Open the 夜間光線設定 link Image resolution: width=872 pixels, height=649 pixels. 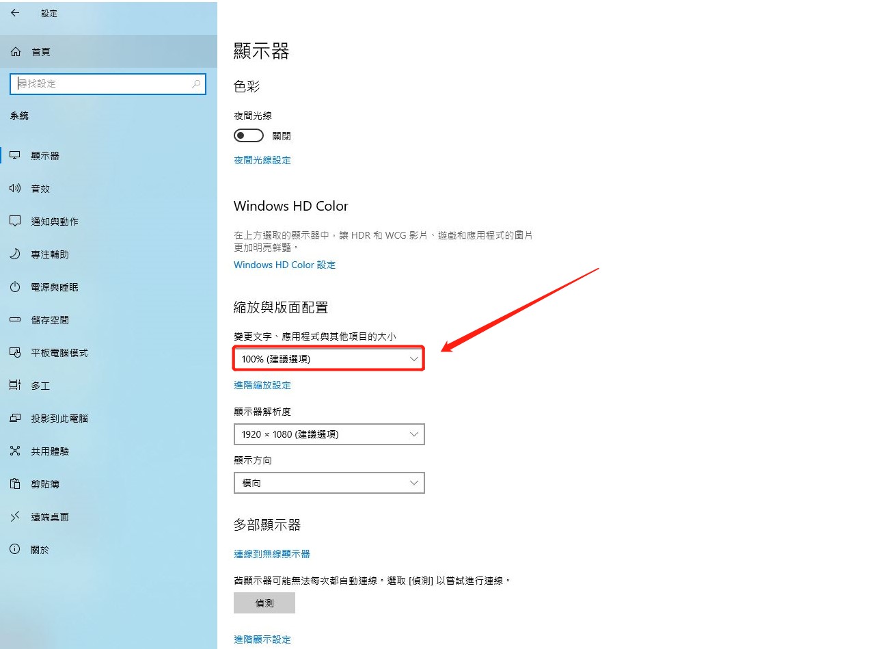point(262,160)
